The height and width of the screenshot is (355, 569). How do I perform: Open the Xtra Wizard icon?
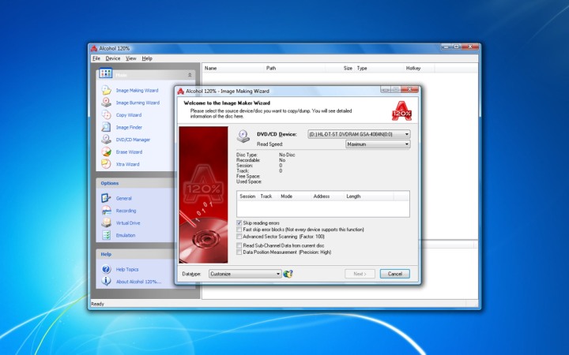(x=106, y=164)
